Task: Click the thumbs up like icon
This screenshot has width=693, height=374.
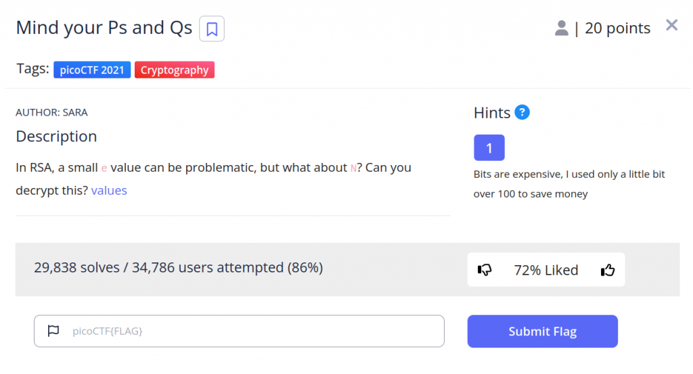Action: (608, 271)
